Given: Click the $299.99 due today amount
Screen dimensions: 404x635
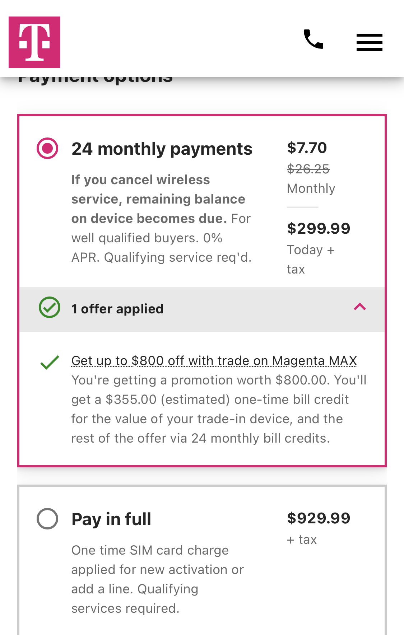Looking at the screenshot, I should coord(319,229).
